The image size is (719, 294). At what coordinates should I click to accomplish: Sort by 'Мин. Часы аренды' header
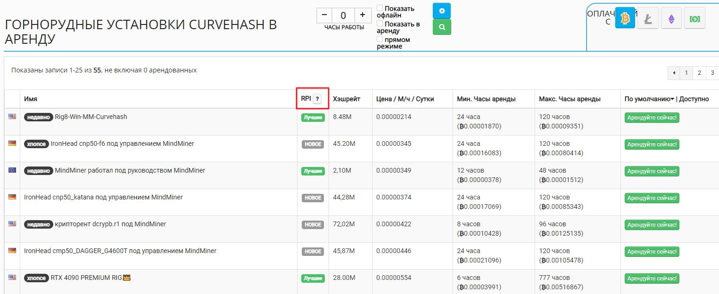[x=486, y=99]
